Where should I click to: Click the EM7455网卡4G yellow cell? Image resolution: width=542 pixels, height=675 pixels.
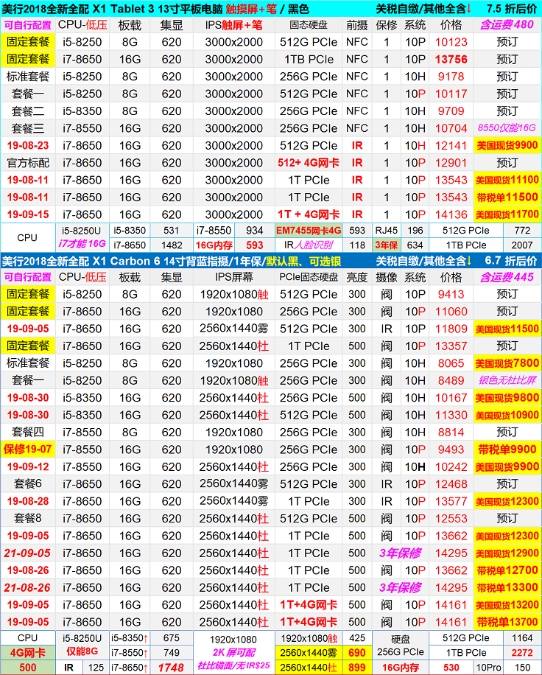[309, 231]
